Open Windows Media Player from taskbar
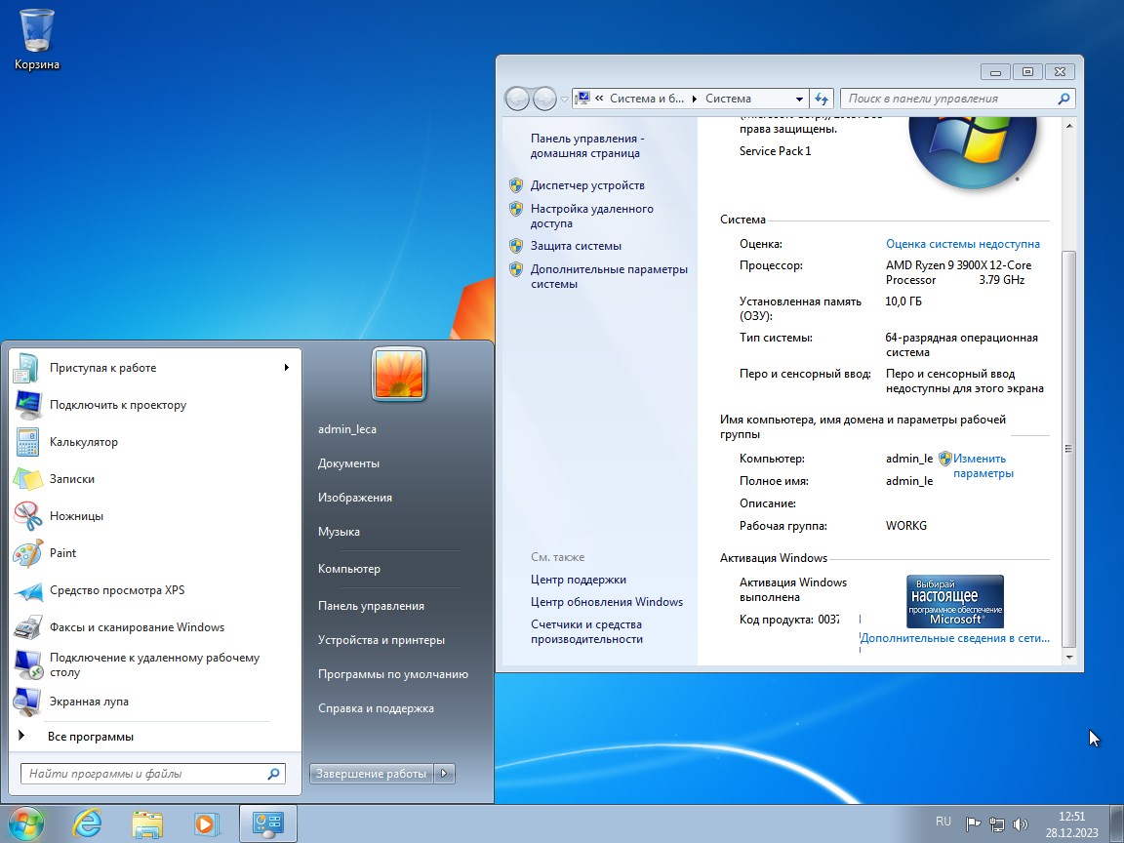 click(x=206, y=823)
